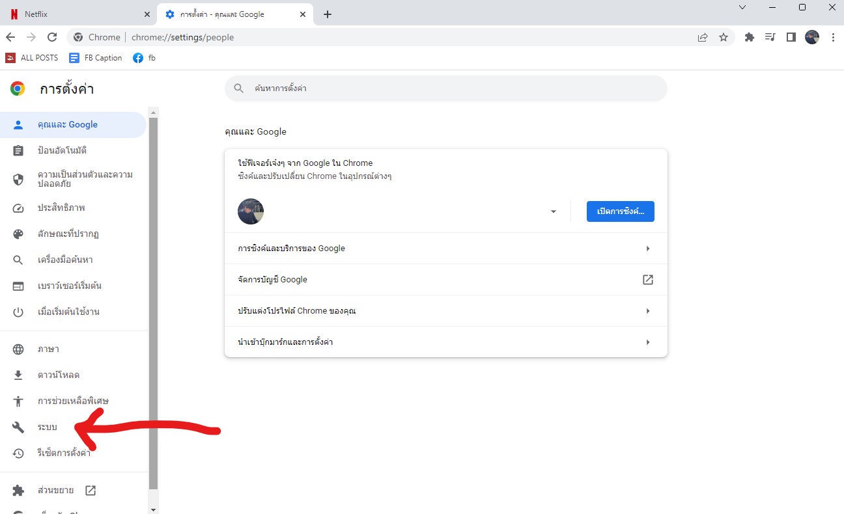Open the Extensions puzzle icon

tap(750, 38)
